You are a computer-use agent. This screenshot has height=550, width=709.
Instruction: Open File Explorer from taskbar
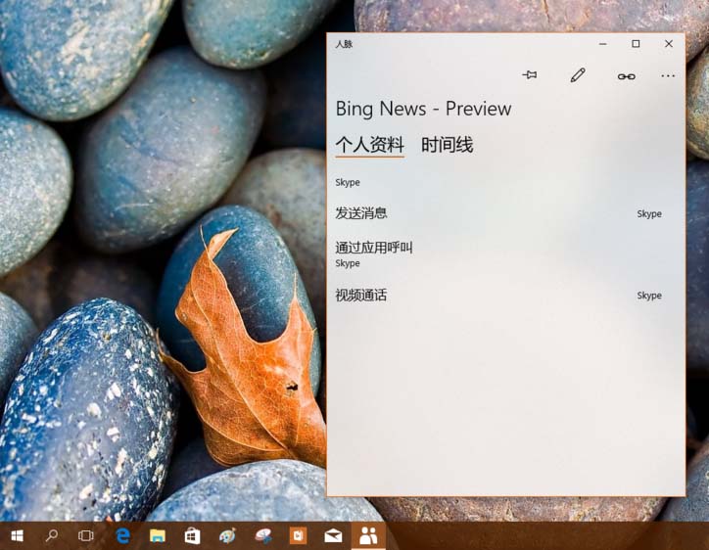157,535
